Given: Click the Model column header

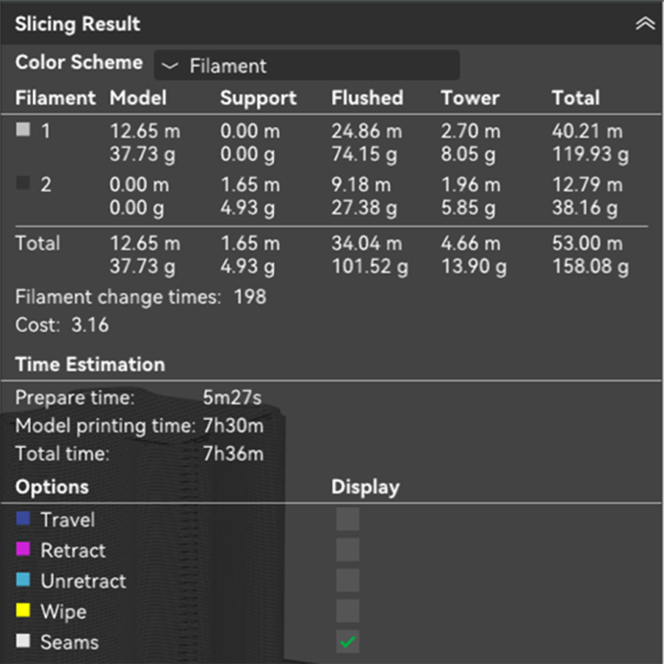Looking at the screenshot, I should click(139, 98).
